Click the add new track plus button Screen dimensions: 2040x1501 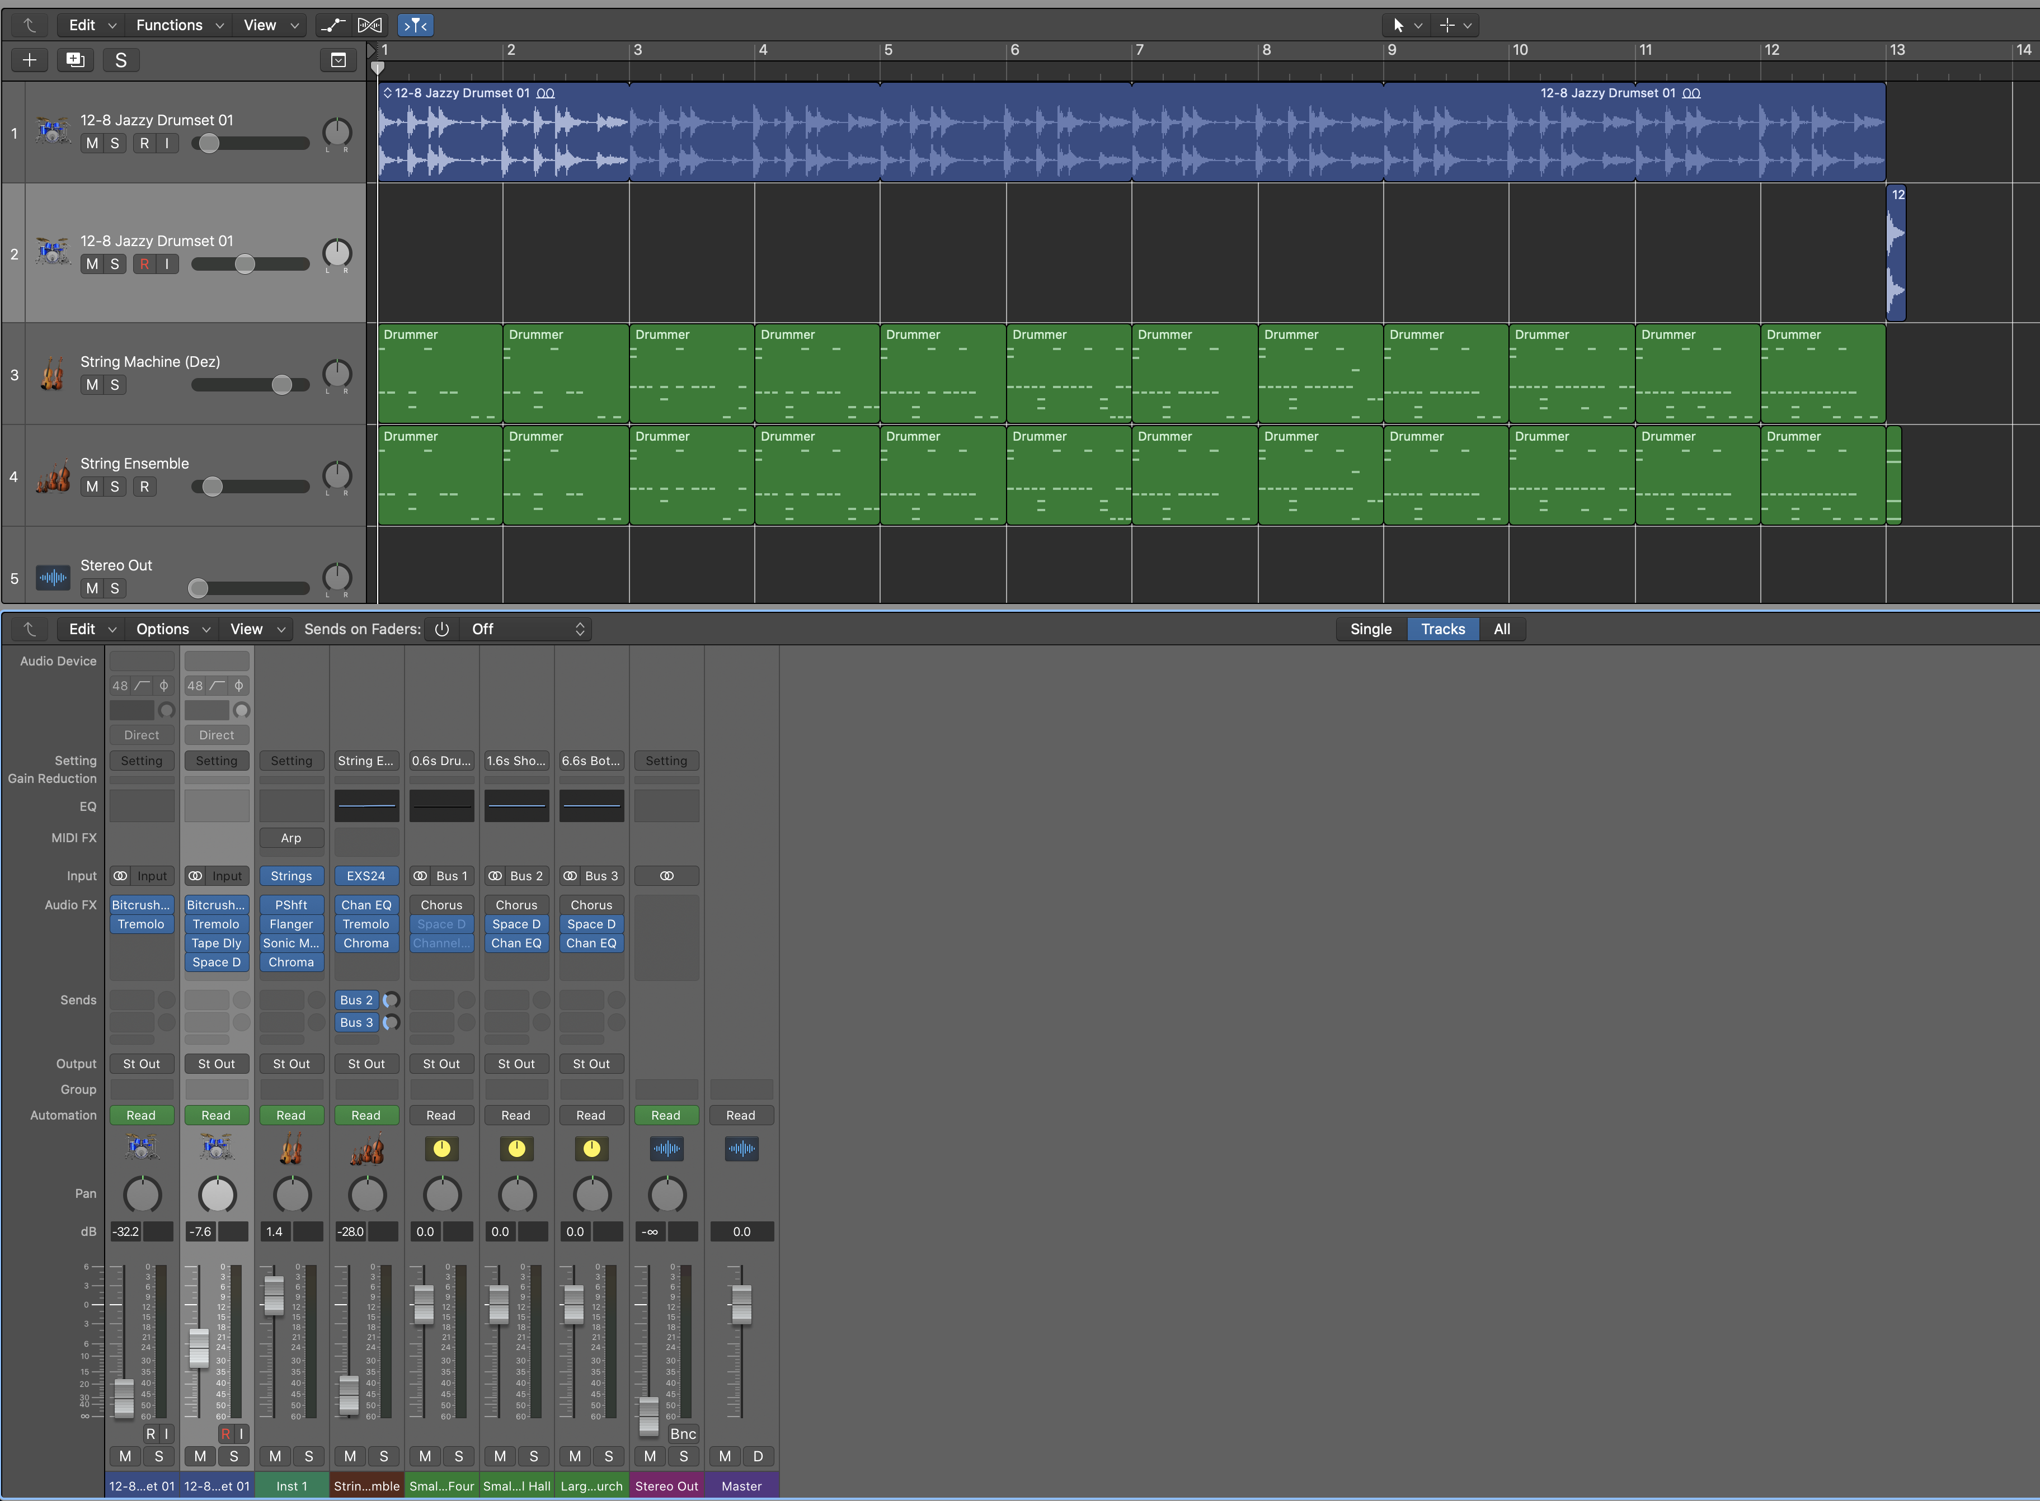tap(30, 60)
